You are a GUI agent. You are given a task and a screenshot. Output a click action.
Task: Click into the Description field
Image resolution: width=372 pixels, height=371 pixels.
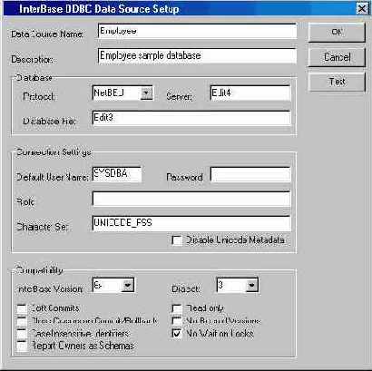[x=197, y=55]
